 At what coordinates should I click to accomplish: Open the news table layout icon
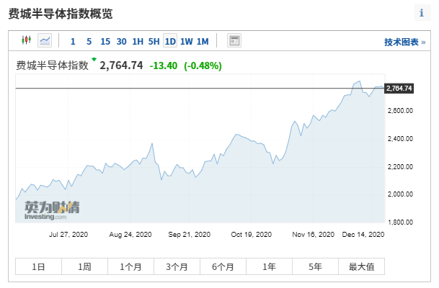point(234,40)
